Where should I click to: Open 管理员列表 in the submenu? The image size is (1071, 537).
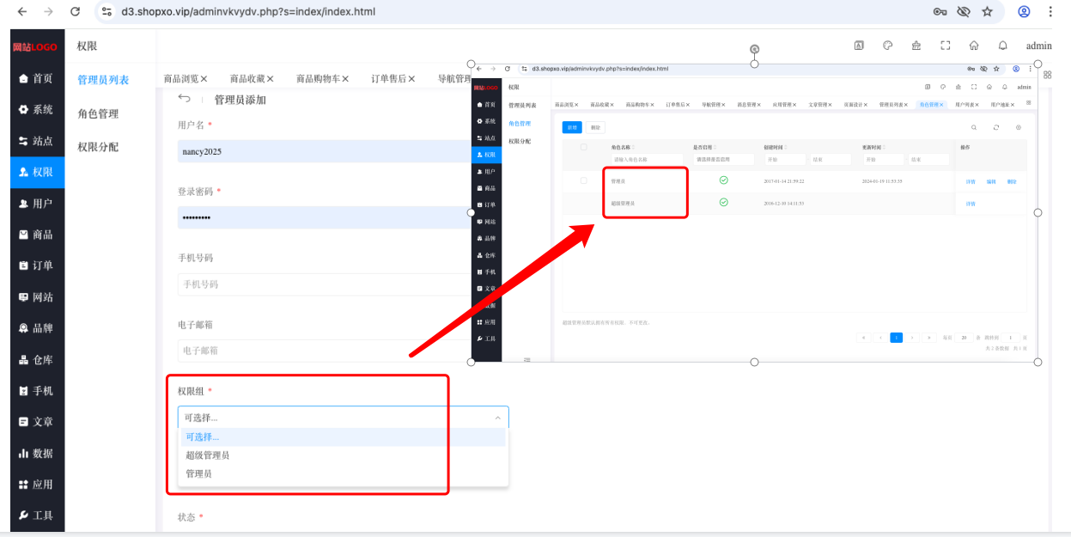click(103, 80)
